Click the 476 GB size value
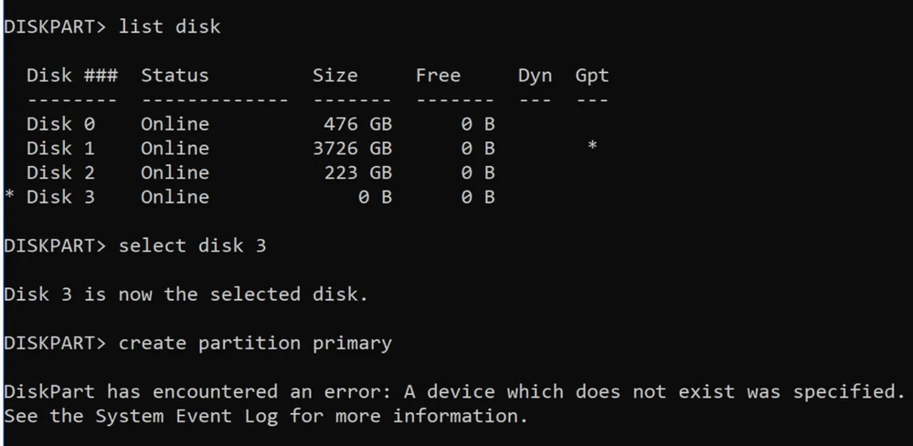913x446 pixels. (x=358, y=124)
